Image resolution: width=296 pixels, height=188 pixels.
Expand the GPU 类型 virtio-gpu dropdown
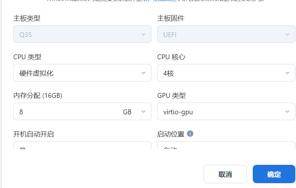click(x=226, y=111)
